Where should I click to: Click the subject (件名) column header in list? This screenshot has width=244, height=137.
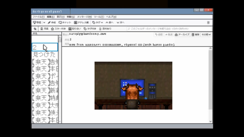(46, 33)
